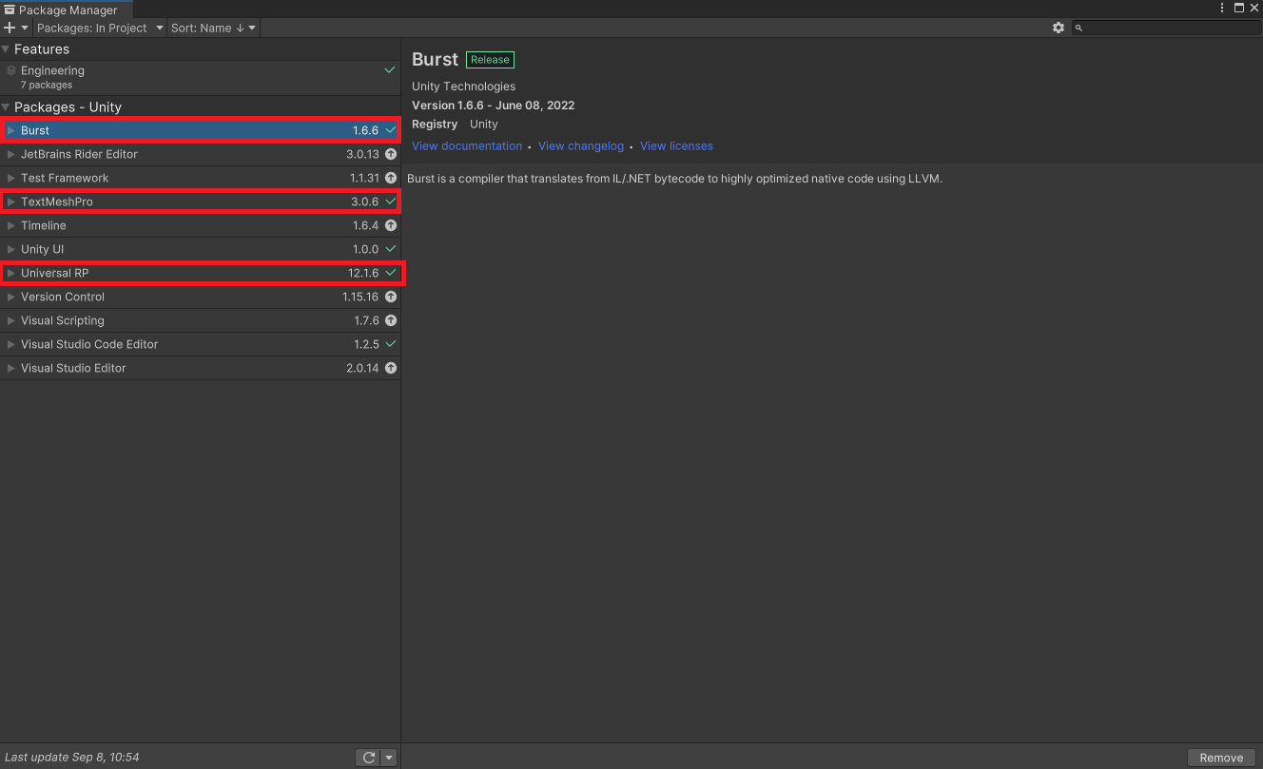This screenshot has width=1263, height=769.
Task: Click the package search field
Action: pos(1167,28)
